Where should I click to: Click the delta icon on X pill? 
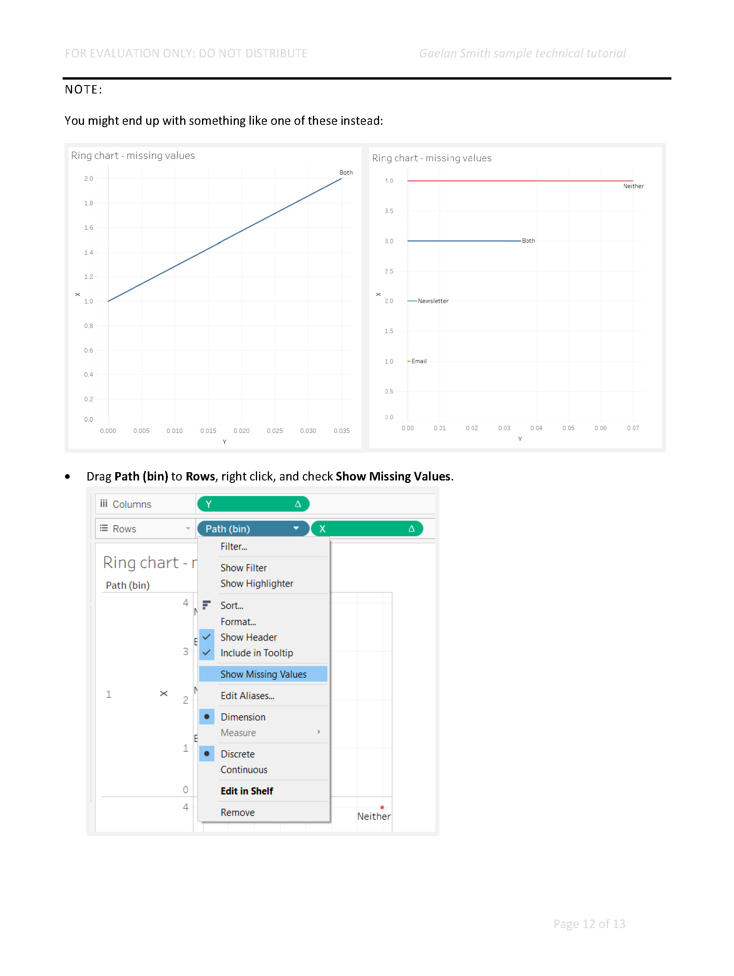coord(411,528)
